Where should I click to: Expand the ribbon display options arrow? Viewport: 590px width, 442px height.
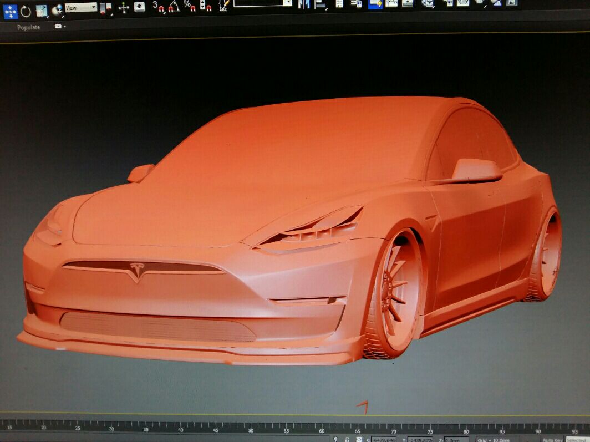coord(65,26)
